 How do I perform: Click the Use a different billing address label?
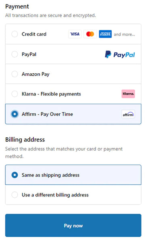coord(55,195)
